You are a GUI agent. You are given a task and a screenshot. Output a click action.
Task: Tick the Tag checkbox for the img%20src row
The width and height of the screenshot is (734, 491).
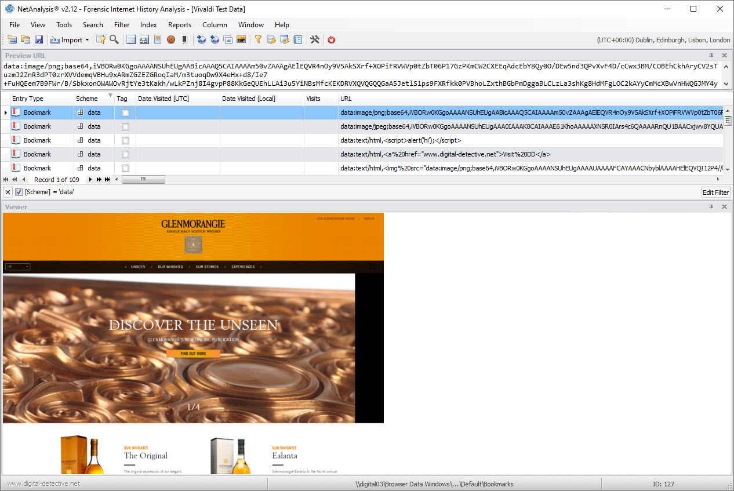pyautogui.click(x=125, y=168)
